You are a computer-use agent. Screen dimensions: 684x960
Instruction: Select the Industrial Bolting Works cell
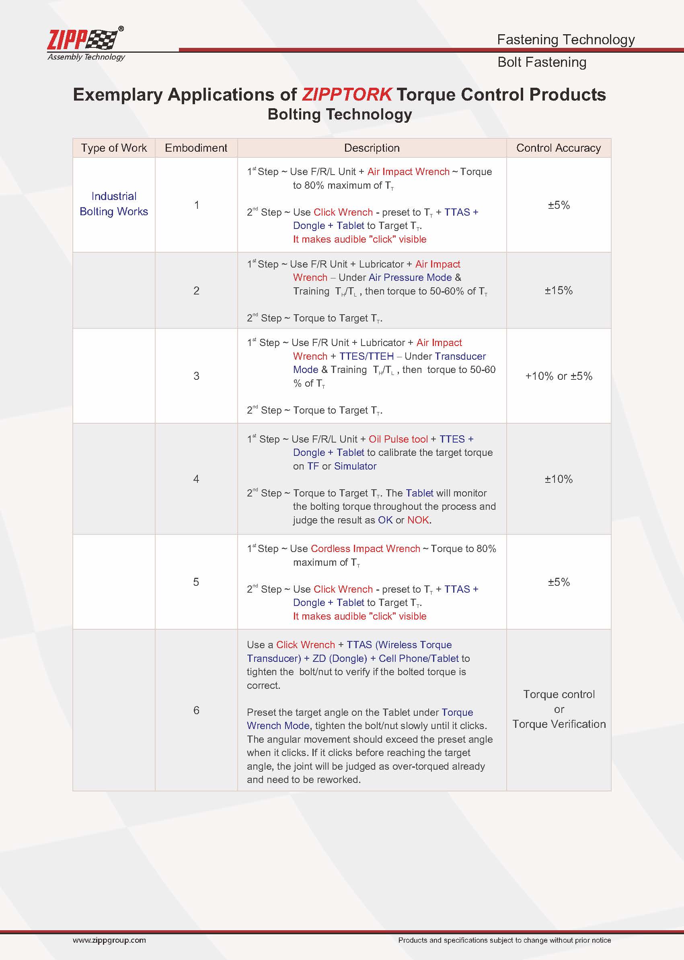tap(114, 204)
